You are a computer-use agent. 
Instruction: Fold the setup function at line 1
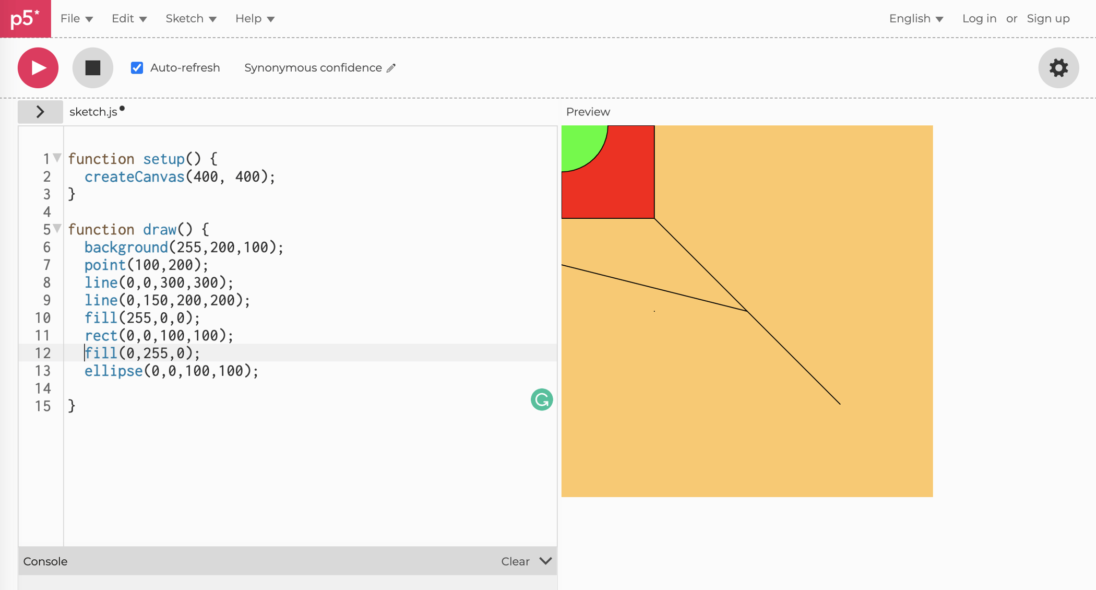57,157
